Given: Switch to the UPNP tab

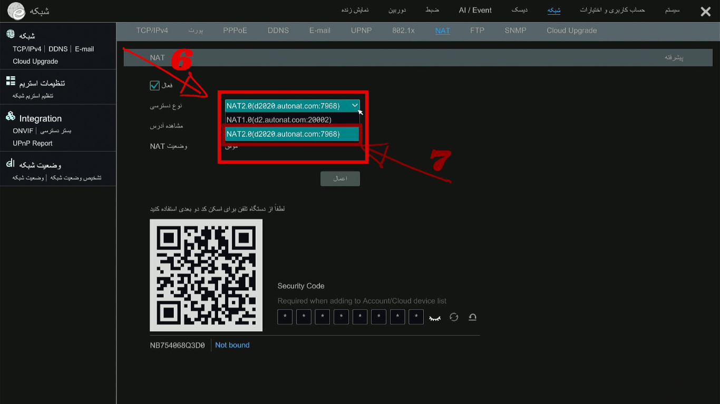Looking at the screenshot, I should pos(362,31).
